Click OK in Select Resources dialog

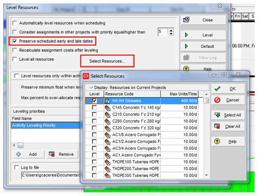[x=228, y=89]
